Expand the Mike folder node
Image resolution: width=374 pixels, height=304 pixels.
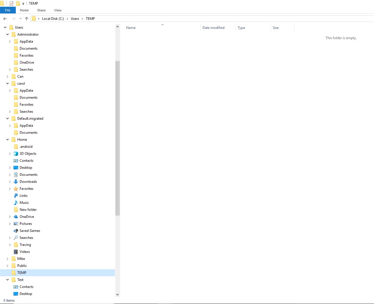(x=7, y=259)
